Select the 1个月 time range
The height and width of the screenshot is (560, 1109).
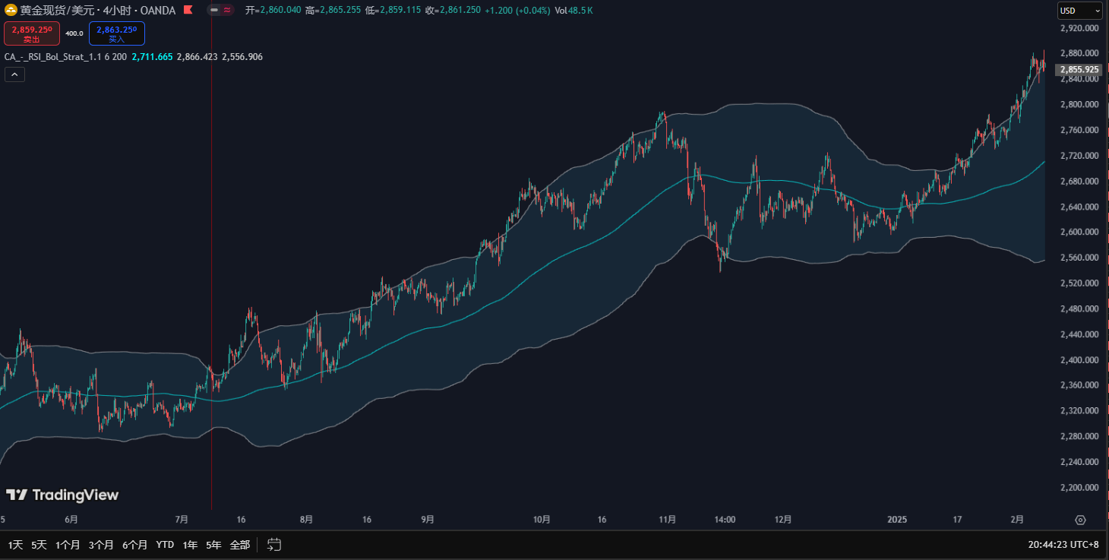coord(68,545)
